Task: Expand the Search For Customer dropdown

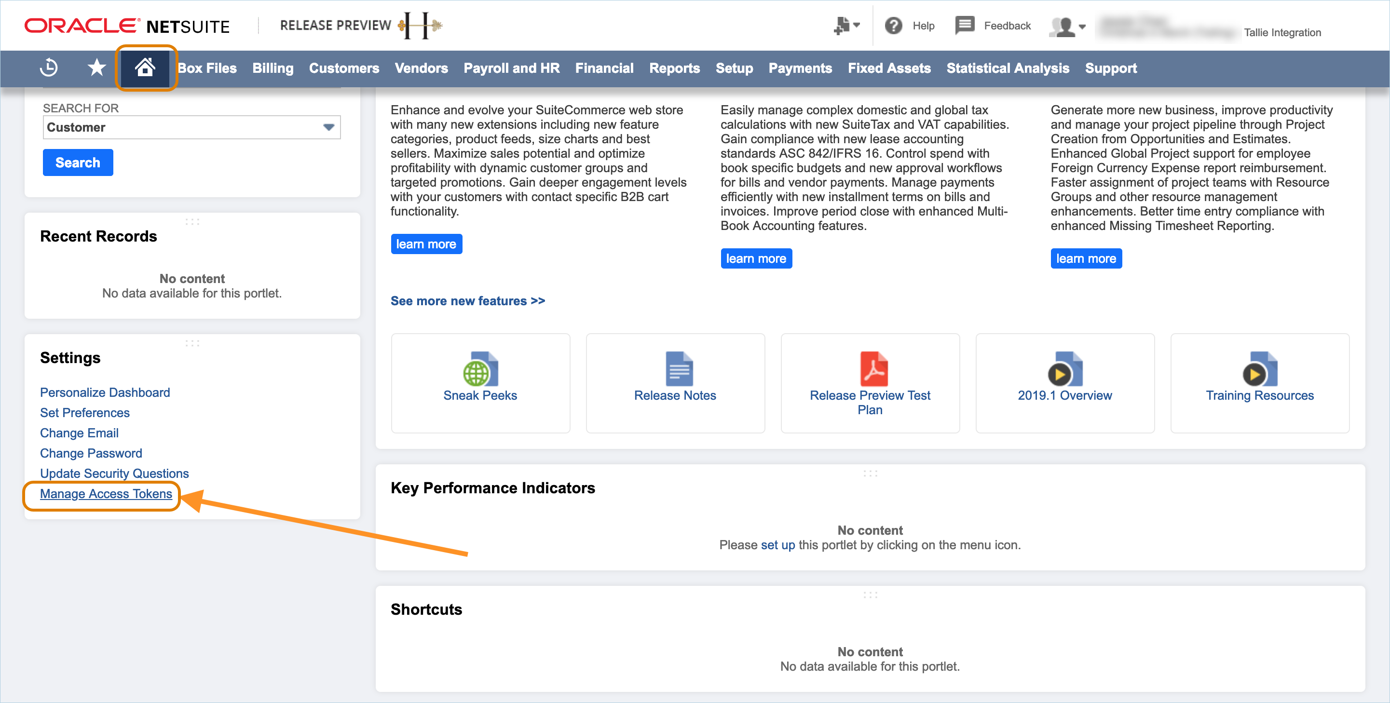Action: tap(191, 127)
